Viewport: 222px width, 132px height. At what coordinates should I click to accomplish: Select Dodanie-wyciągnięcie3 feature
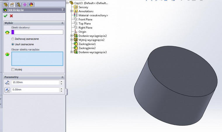click(93, 52)
